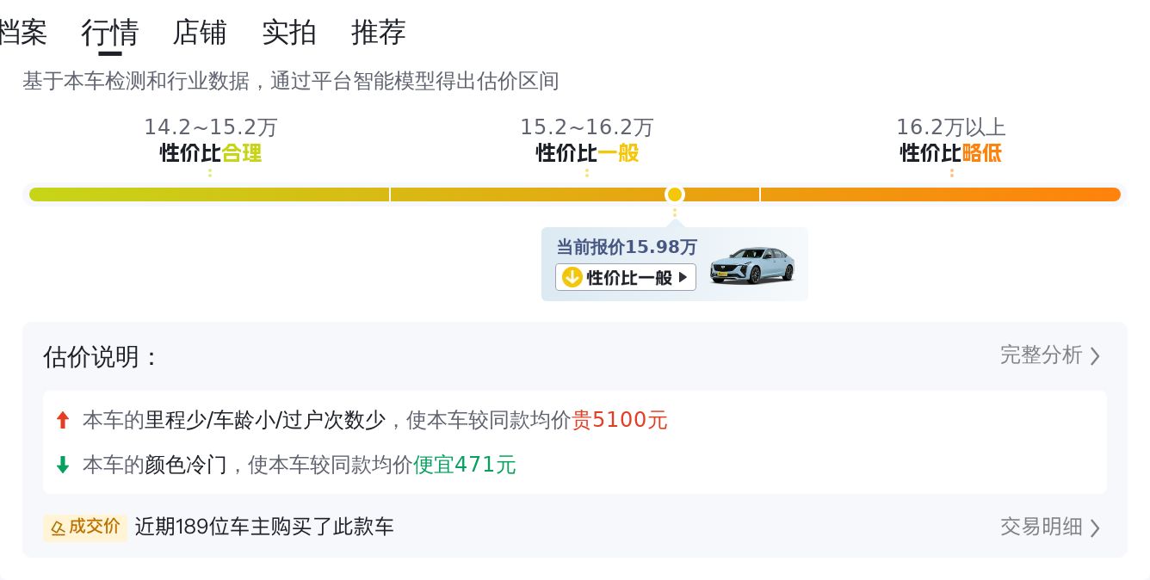Screen dimensions: 1150x580
Task: Click the circular marker on the price bar
Action: [675, 194]
